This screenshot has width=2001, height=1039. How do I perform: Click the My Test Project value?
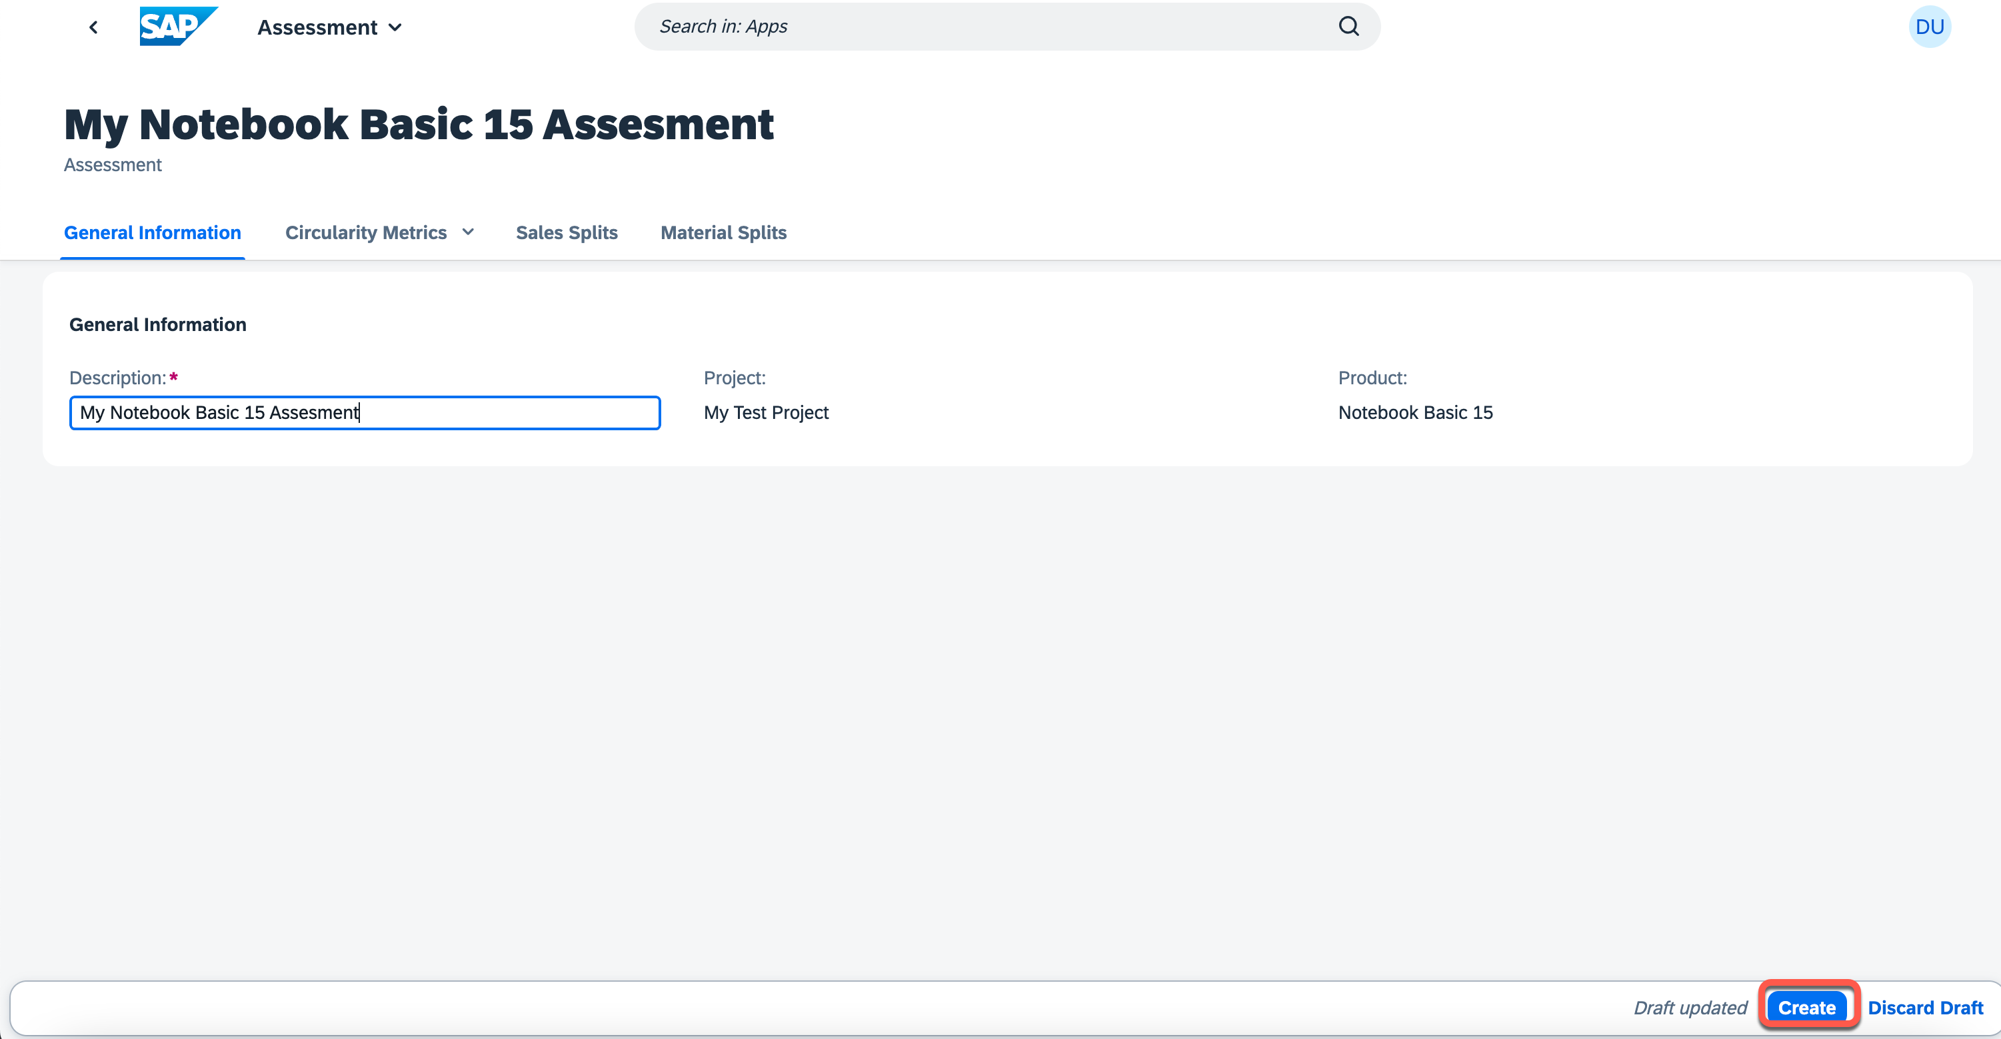766,412
